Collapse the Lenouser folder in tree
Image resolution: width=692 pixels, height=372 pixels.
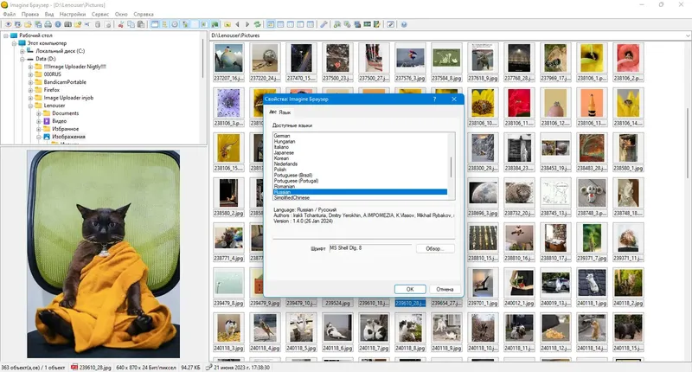coord(30,106)
